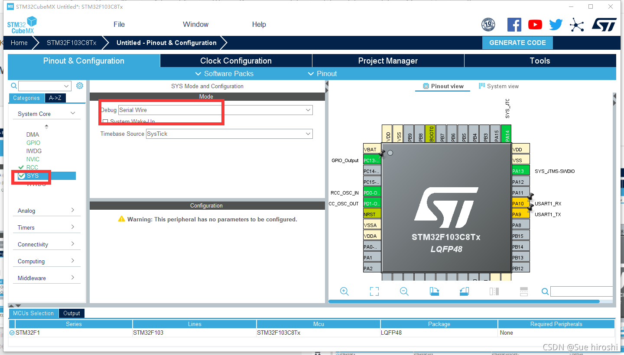This screenshot has width=624, height=355.
Task: Select the PC13 GPIO_Output pin
Action: 372,160
